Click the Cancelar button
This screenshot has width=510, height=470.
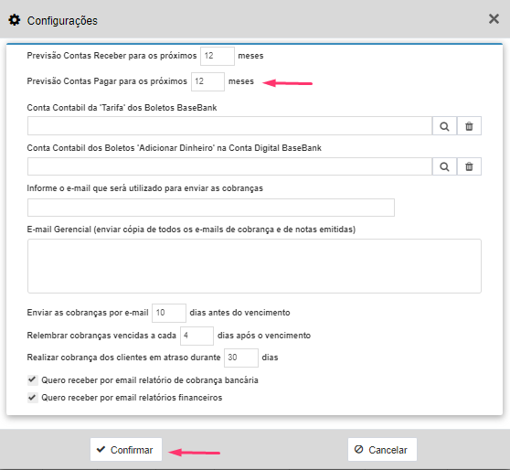click(x=382, y=450)
